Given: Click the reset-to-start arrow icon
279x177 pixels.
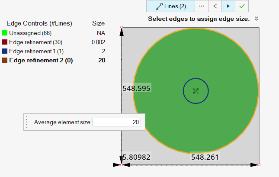Looking at the screenshot, I should pyautogui.click(x=215, y=6).
